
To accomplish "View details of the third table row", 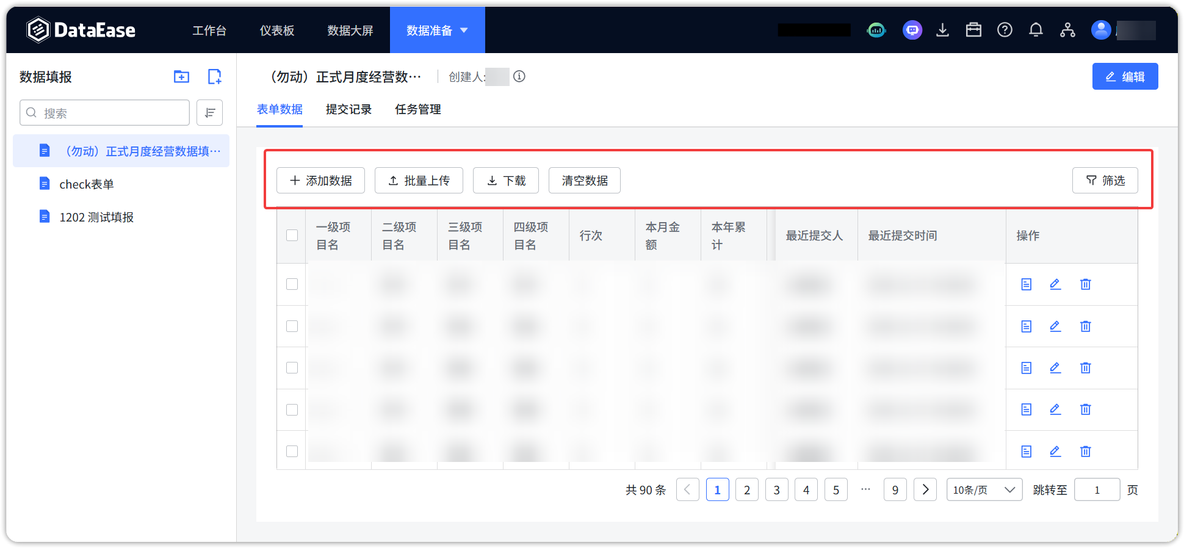I will [1027, 368].
